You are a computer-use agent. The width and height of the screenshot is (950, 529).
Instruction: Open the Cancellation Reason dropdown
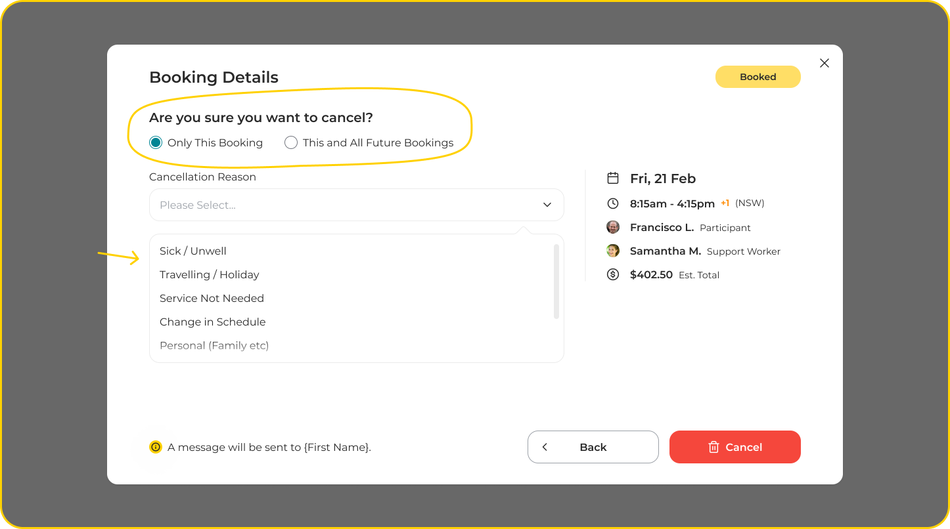coord(356,205)
